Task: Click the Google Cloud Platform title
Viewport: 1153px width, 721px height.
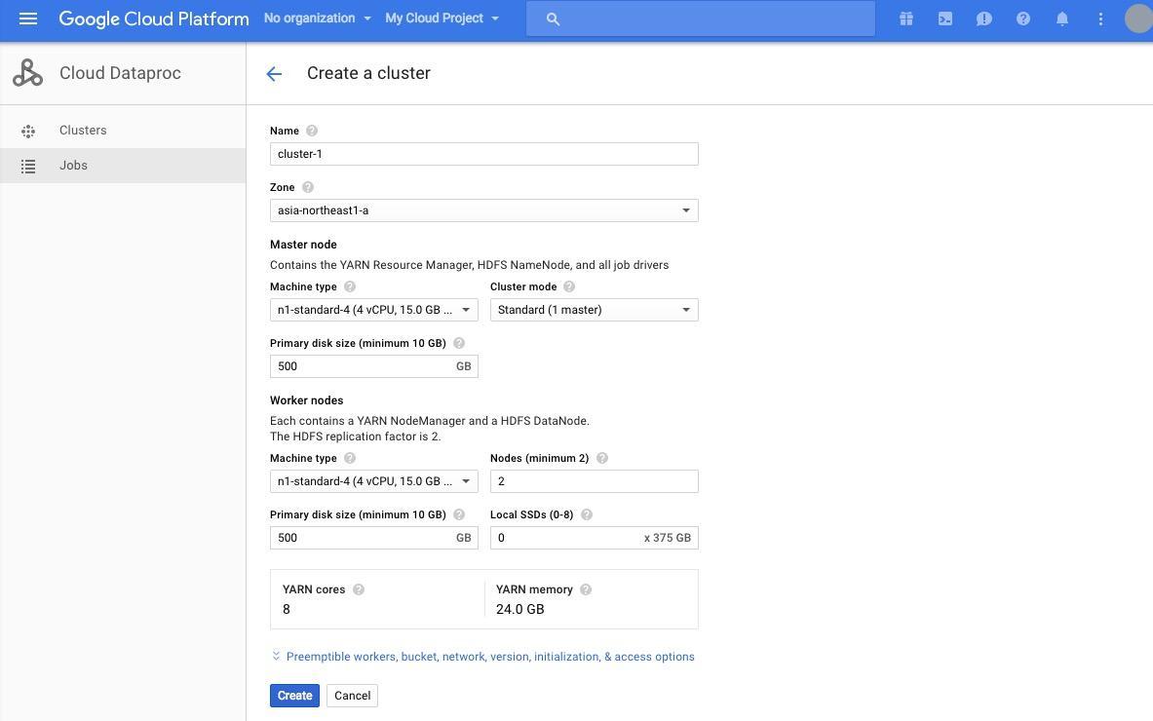Action: pyautogui.click(x=154, y=19)
